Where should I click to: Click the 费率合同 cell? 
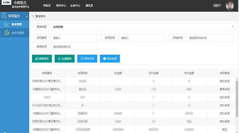click(x=225, y=89)
